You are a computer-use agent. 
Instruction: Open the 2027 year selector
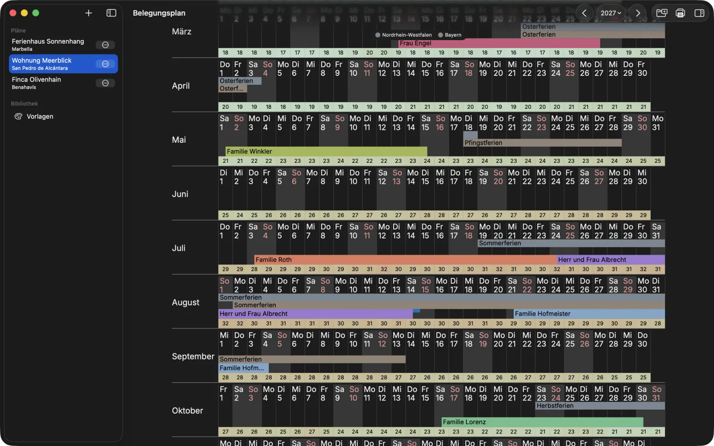[610, 13]
